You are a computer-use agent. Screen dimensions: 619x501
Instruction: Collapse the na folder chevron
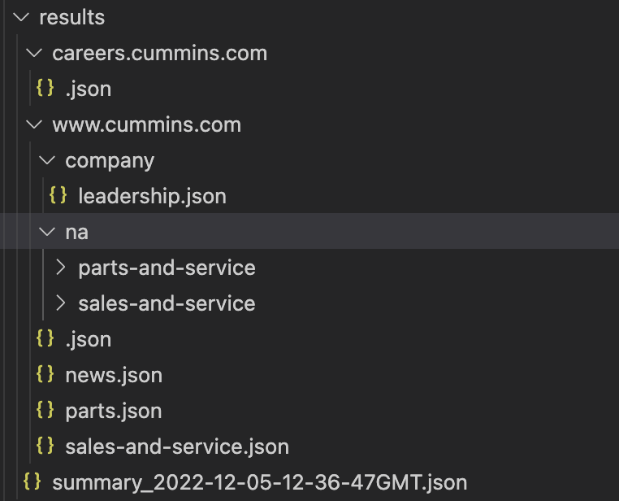(x=47, y=232)
